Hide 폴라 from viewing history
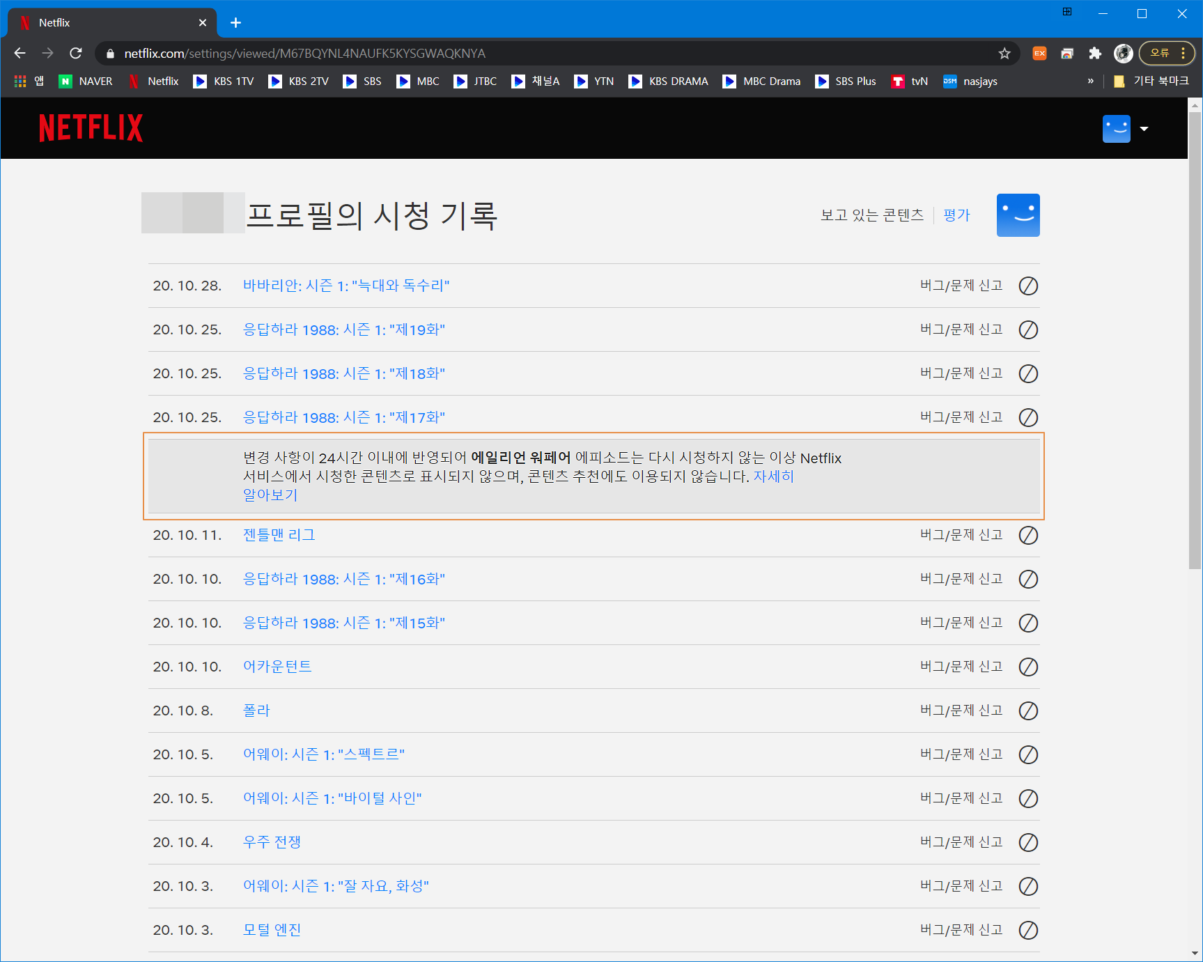 tap(1028, 711)
